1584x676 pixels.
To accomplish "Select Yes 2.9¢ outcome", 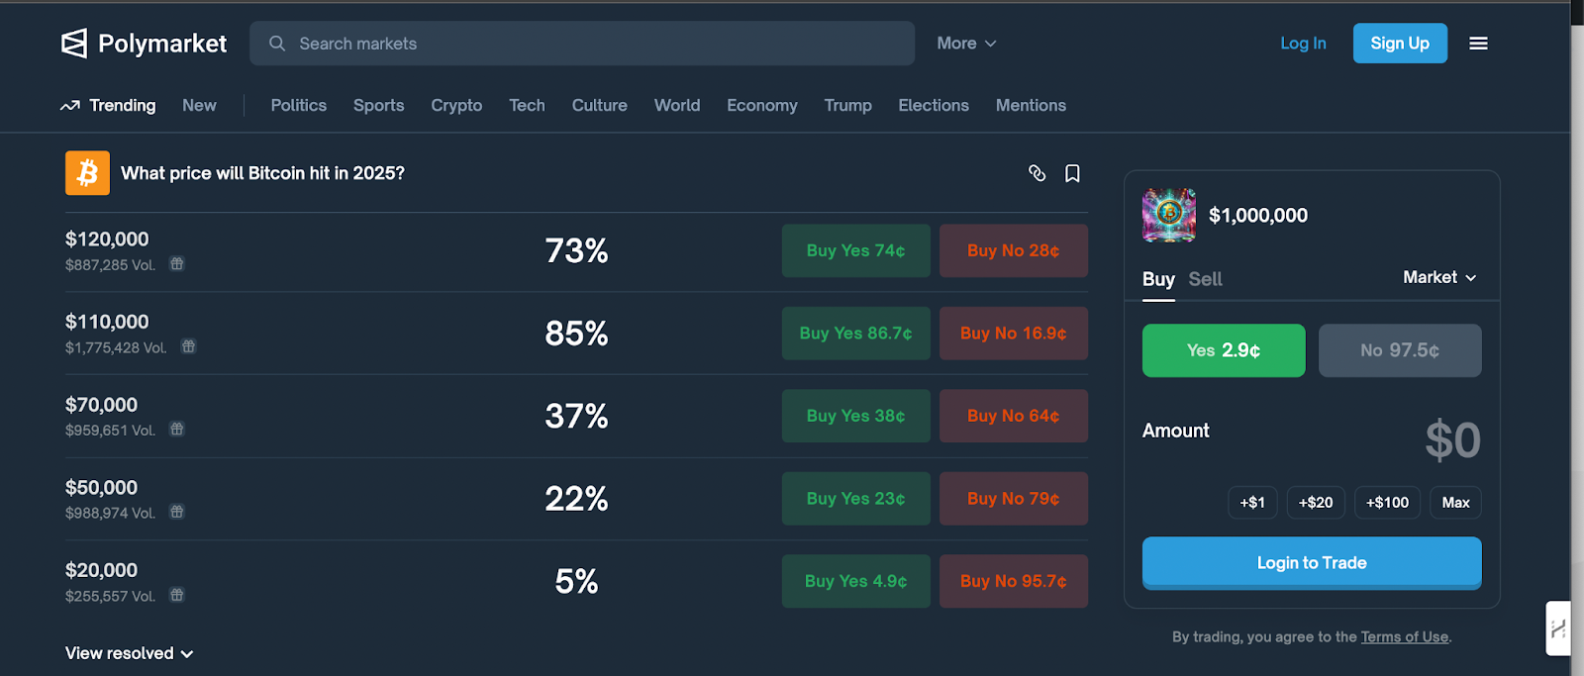I will click(x=1224, y=350).
